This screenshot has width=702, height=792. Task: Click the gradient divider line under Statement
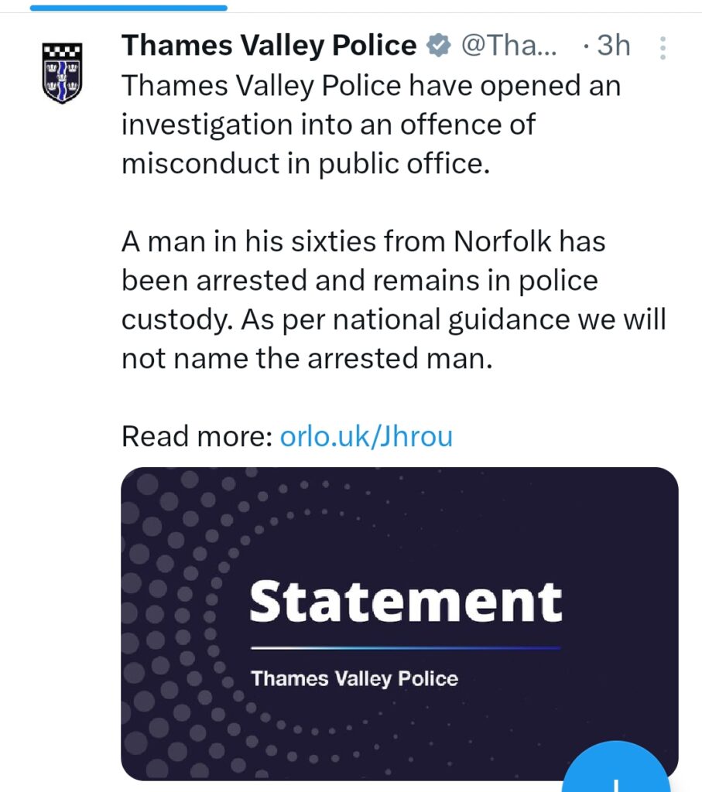pyautogui.click(x=406, y=647)
